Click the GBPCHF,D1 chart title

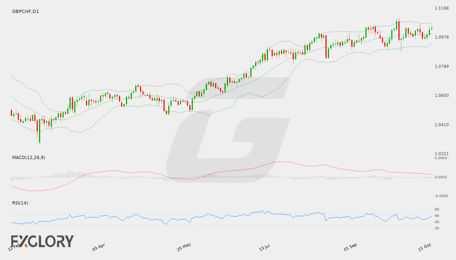(x=26, y=11)
